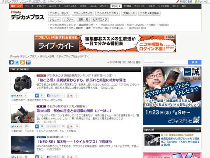Image resolution: width=210 pixels, height=158 pixels.
Task: Click the ツイート button with count 109
Action: pyautogui.click(x=17, y=126)
